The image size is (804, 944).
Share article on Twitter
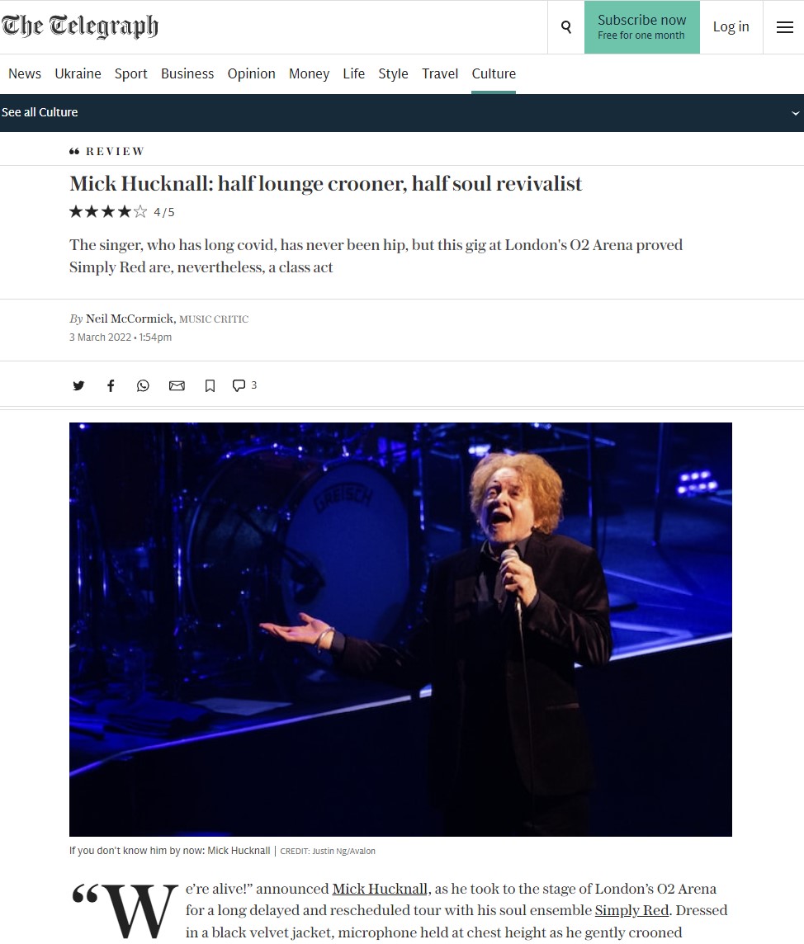[x=78, y=385]
